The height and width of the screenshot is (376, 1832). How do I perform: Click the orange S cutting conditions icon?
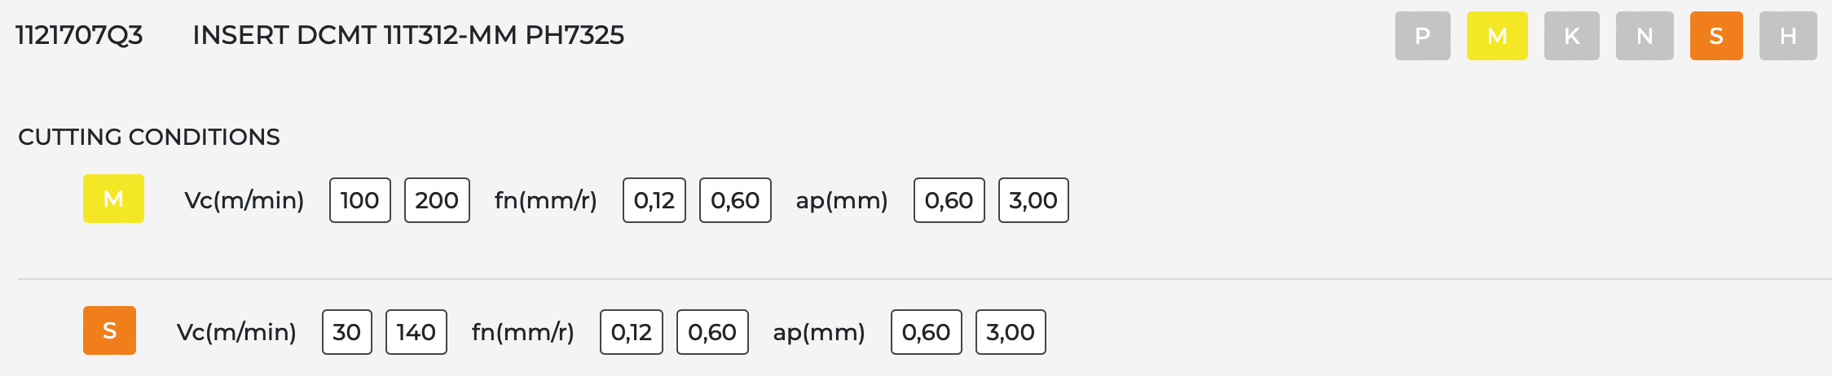pos(109,330)
